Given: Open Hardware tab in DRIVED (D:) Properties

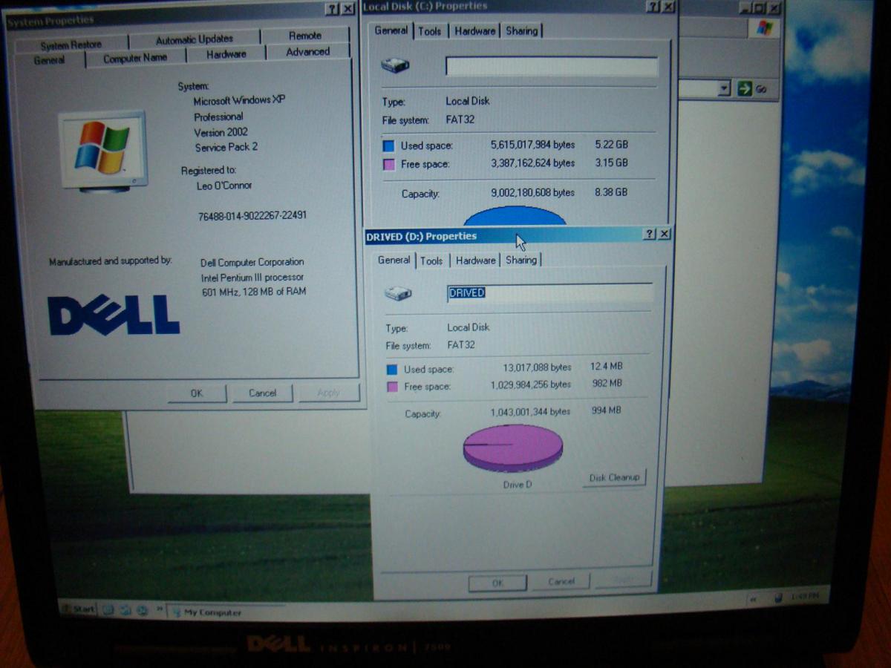Looking at the screenshot, I should pos(476,261).
